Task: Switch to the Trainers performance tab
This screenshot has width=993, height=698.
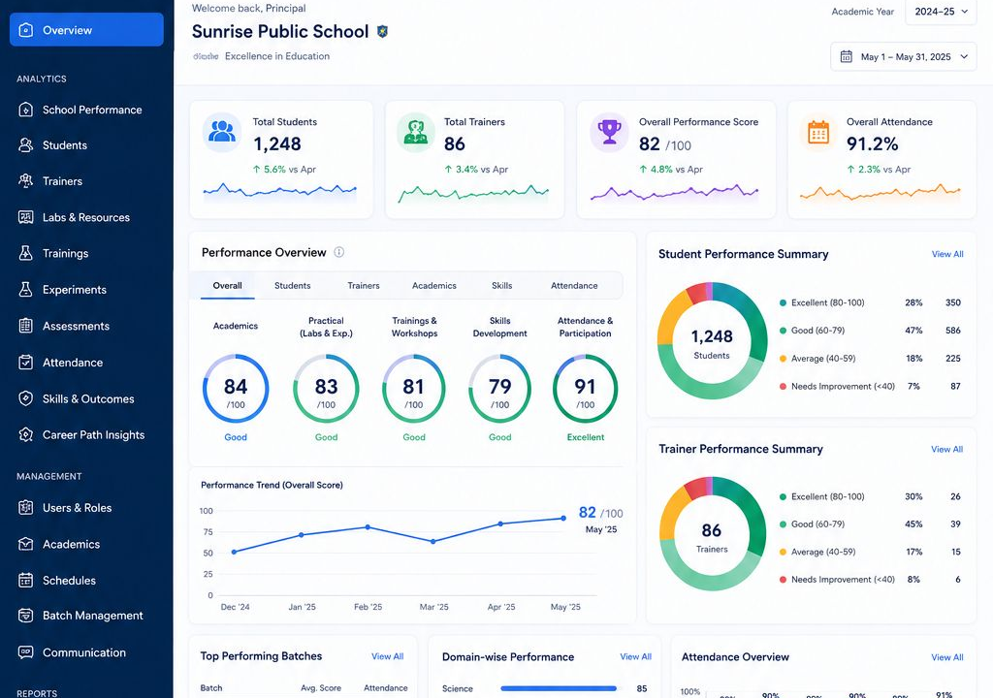Action: [x=364, y=286]
